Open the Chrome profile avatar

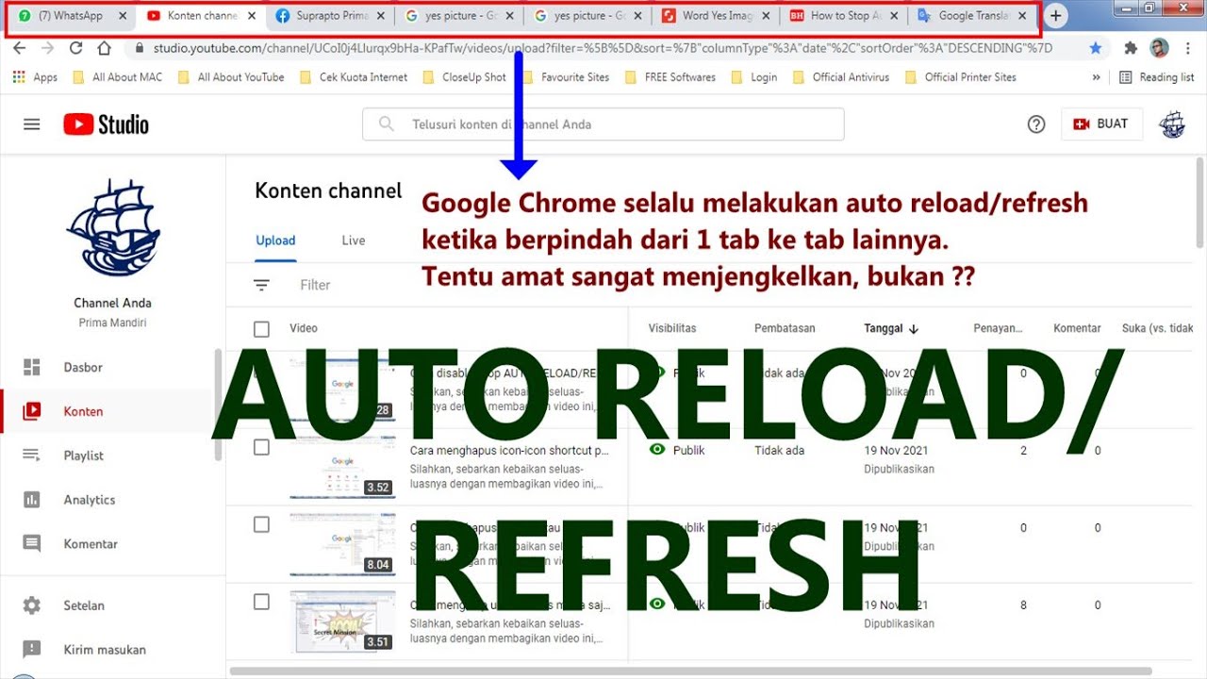click(x=1160, y=48)
